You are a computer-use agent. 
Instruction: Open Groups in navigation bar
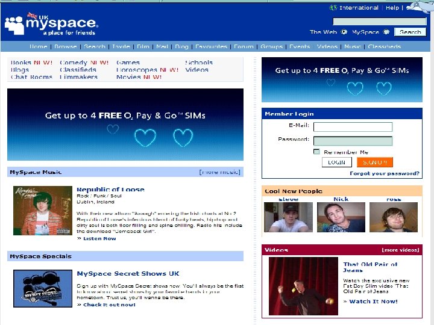271,46
